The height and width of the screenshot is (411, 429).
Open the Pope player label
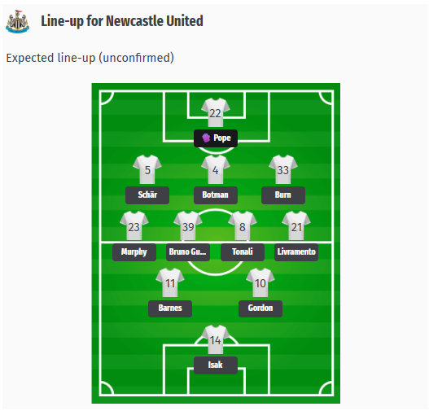216,138
